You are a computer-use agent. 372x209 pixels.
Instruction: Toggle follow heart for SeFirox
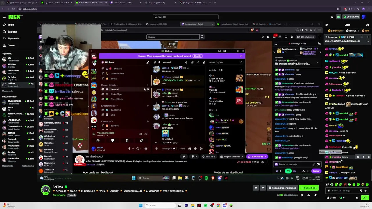pos(263,188)
